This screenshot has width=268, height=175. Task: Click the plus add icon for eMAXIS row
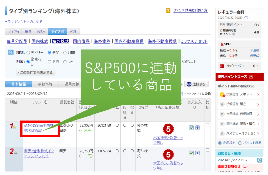click(197, 128)
